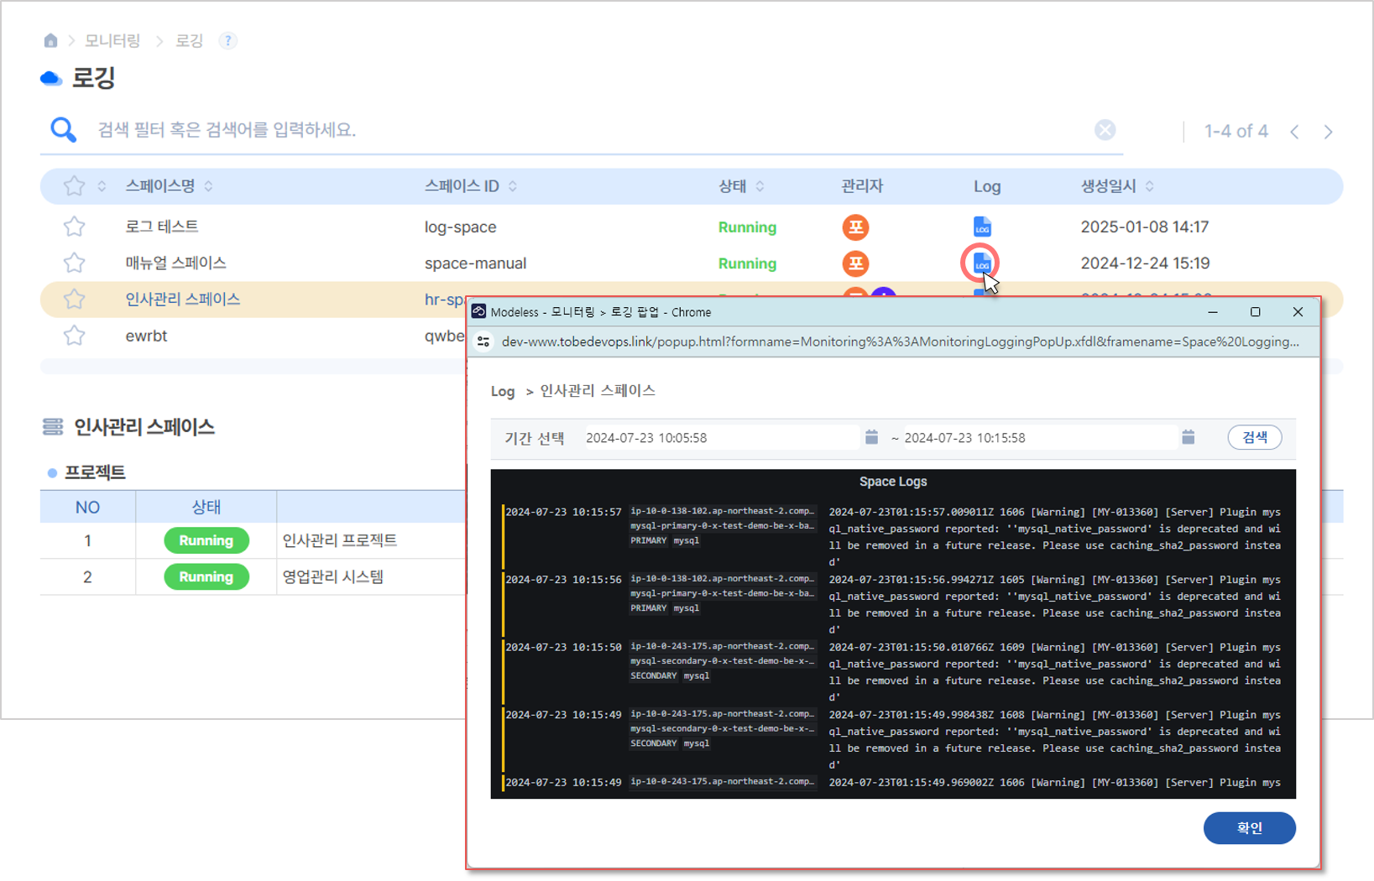Click Running badge for 인사관리 프로젝트
1374x881 pixels.
[206, 540]
